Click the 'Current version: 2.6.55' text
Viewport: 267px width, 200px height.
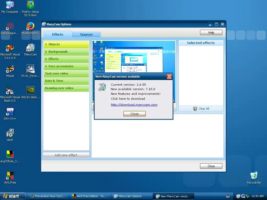coord(128,85)
